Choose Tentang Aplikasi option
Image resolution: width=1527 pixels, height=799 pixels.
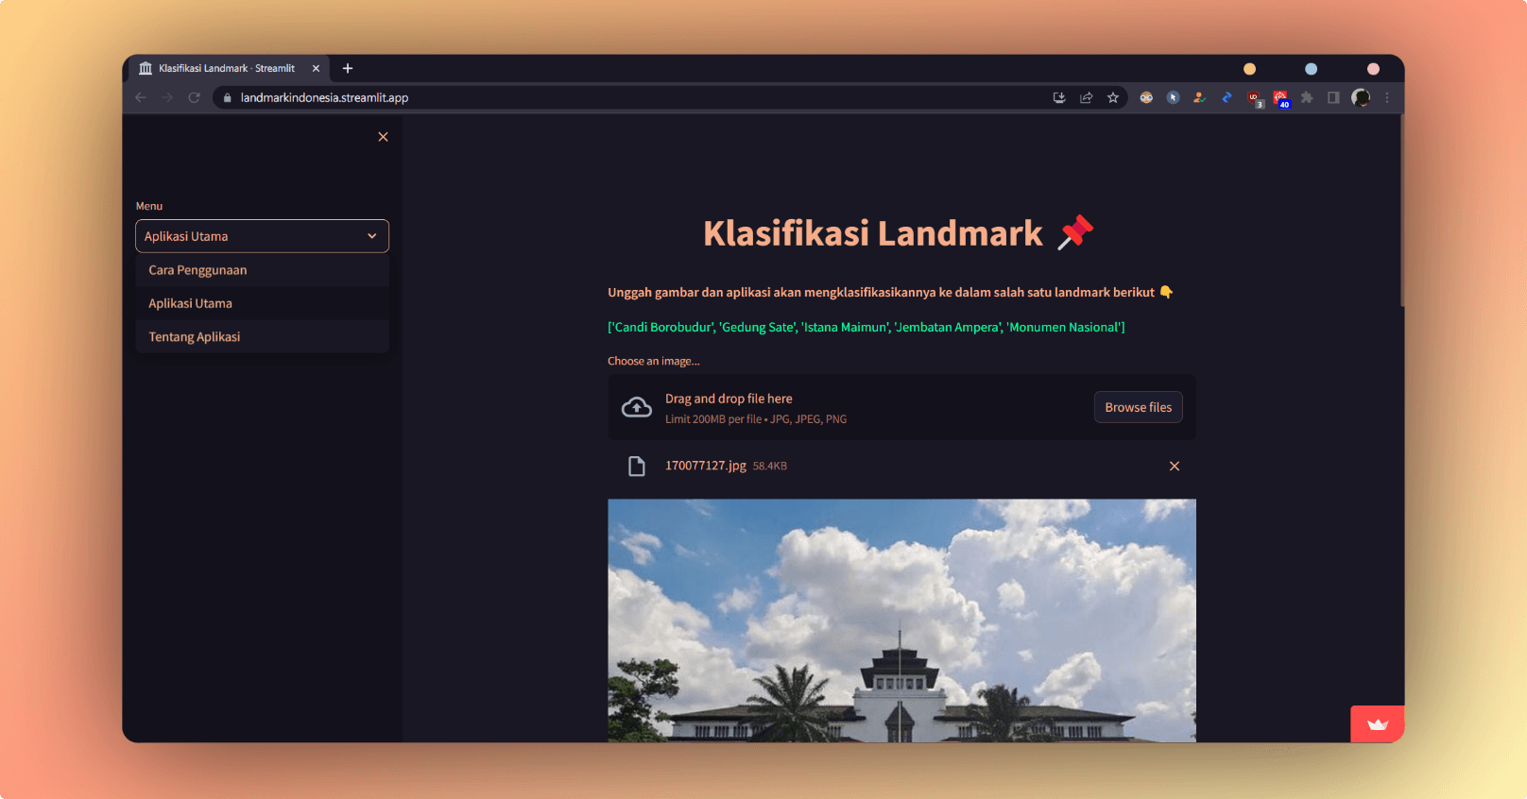(x=195, y=337)
